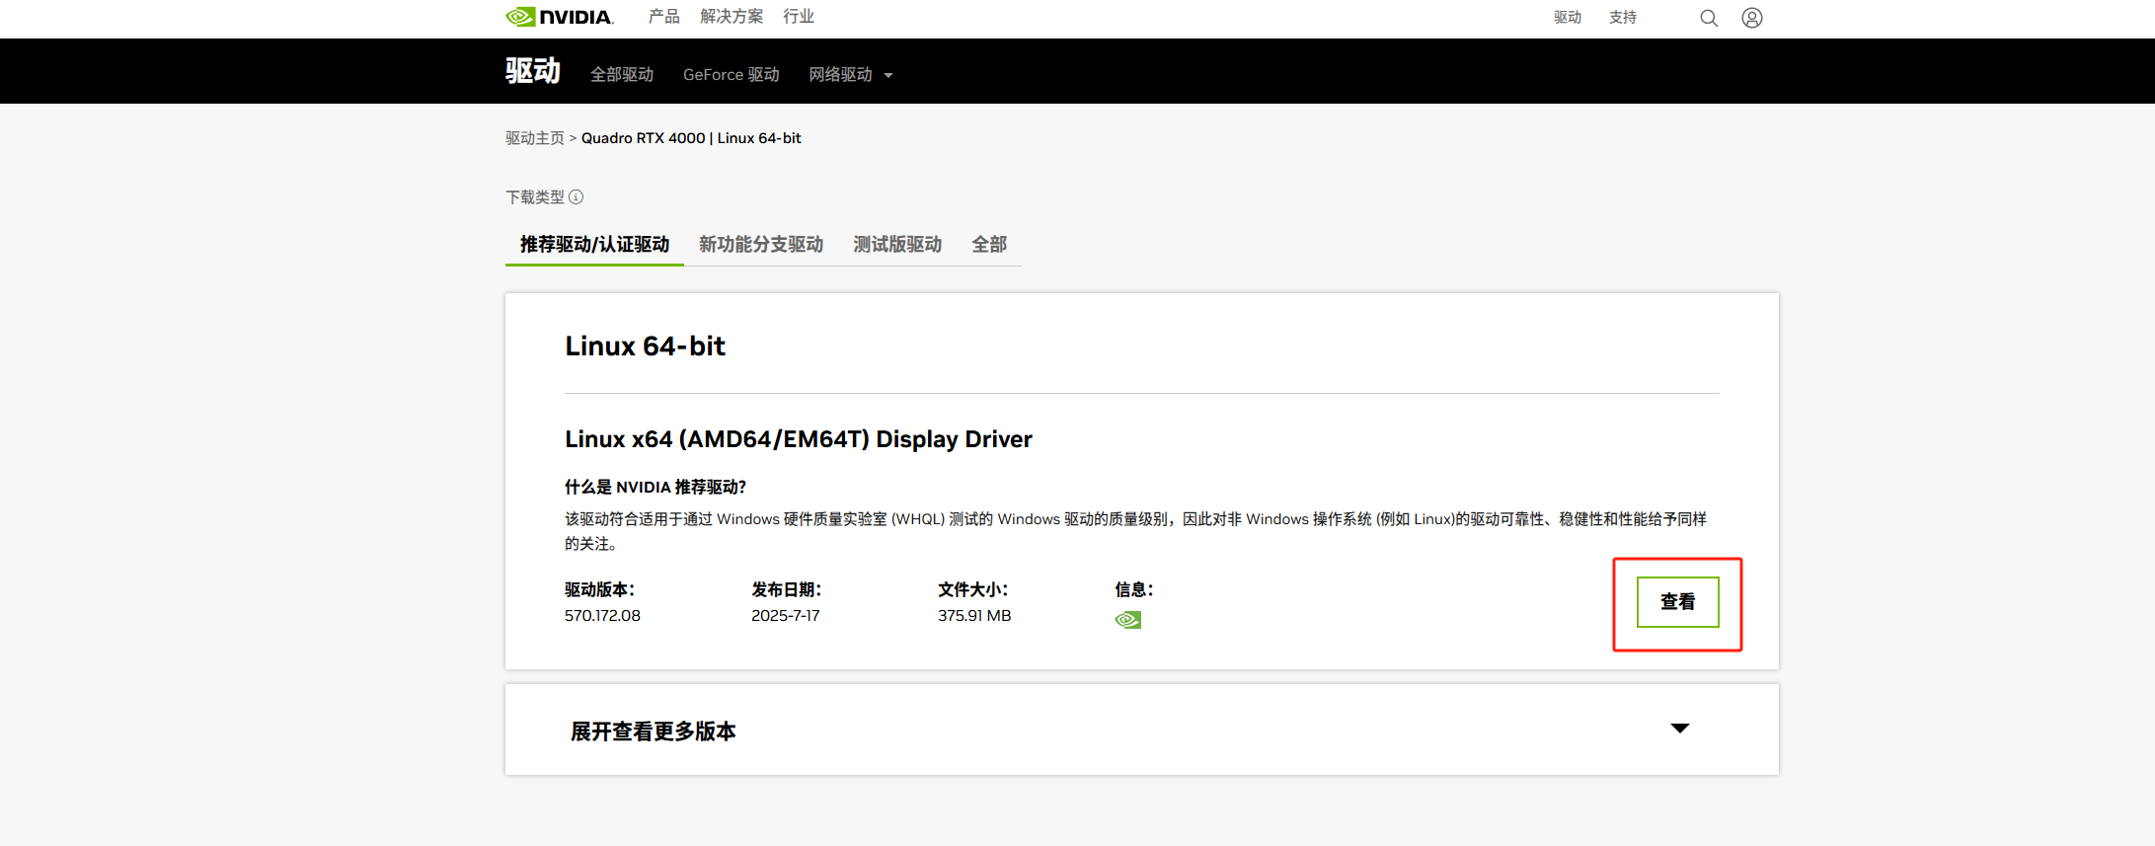This screenshot has height=846, width=2155.
Task: Click the driver version 570.172.08
Action: tap(602, 616)
